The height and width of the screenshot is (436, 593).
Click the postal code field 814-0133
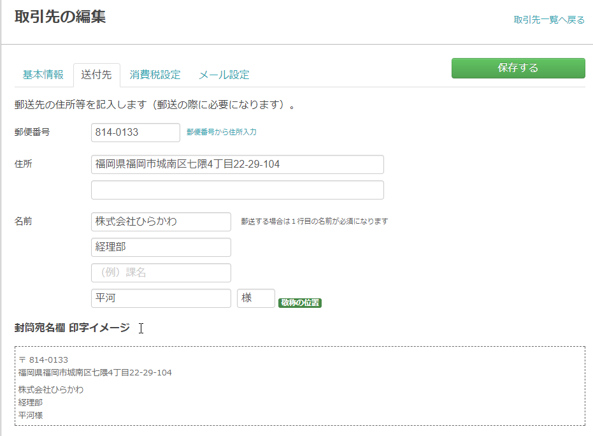tap(136, 133)
